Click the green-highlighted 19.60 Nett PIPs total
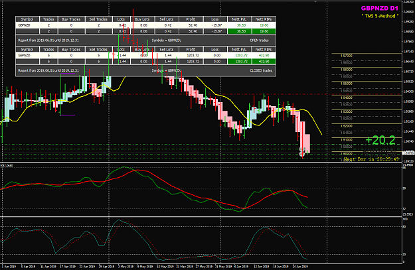The height and width of the screenshot is (270, 415). coord(264,31)
